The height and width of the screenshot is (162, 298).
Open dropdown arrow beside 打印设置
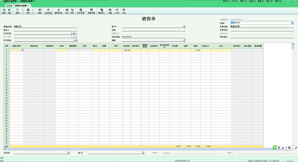(x=85, y=11)
